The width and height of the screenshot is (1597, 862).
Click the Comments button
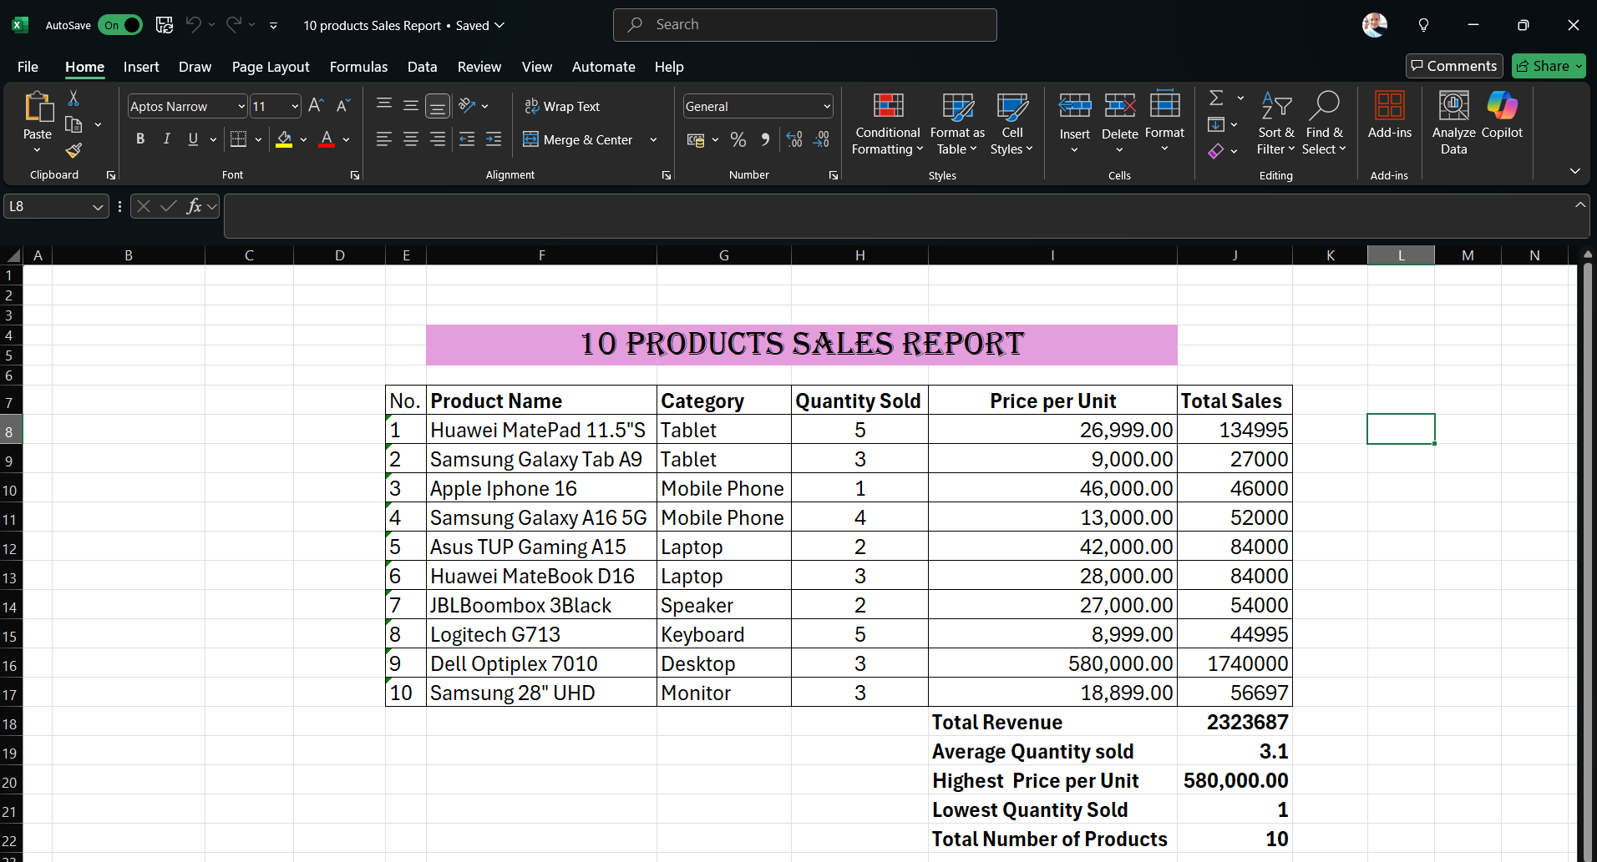point(1454,66)
